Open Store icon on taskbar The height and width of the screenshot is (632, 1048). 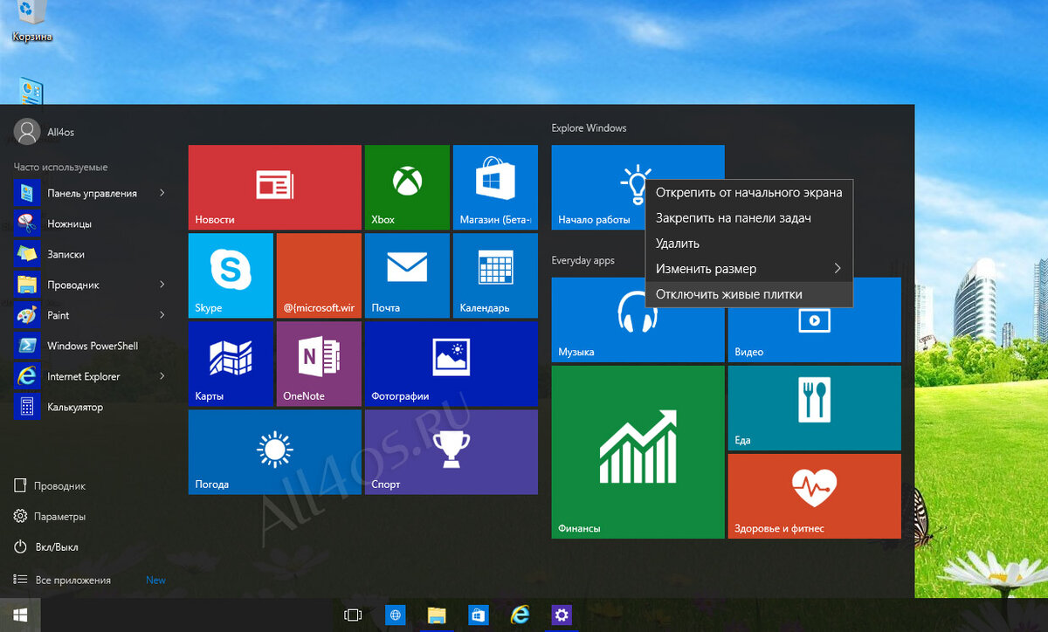tap(479, 615)
